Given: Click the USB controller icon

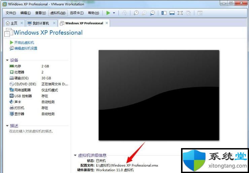Looking at the screenshot, I should (x=11, y=96).
